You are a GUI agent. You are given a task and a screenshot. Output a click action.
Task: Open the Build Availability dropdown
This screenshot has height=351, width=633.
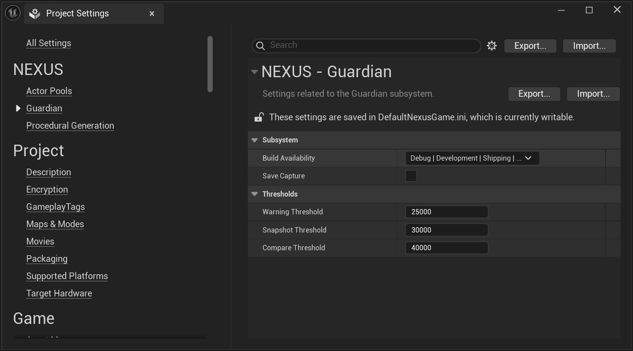472,158
